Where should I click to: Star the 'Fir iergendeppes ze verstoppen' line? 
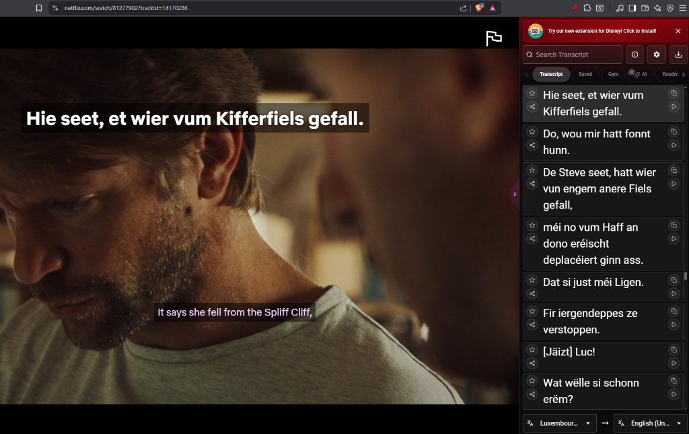(532, 312)
